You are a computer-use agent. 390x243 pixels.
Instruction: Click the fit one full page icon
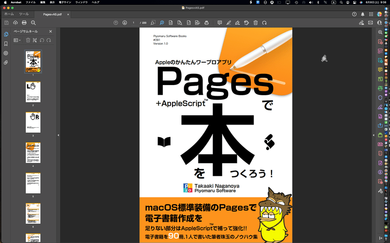click(x=171, y=23)
